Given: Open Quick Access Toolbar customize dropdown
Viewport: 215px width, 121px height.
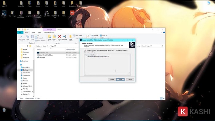Looking at the screenshot, I should [x=27, y=29].
